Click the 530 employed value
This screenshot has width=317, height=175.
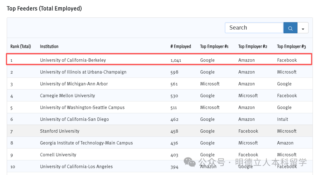coord(174,96)
